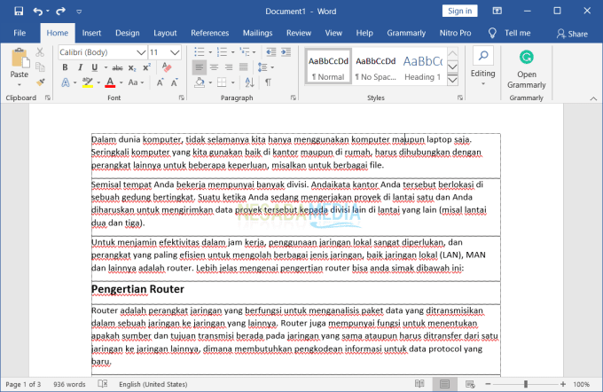The height and width of the screenshot is (392, 603).
Task: Sort the selected text
Action: click(249, 82)
